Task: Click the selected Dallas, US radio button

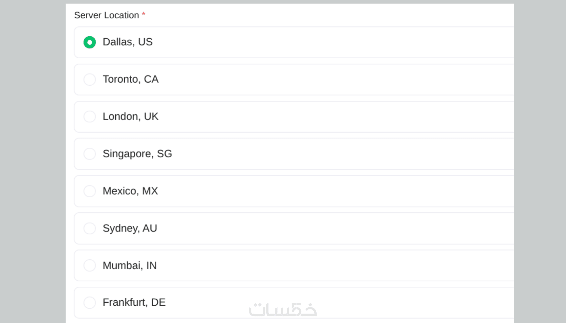Action: click(x=90, y=42)
